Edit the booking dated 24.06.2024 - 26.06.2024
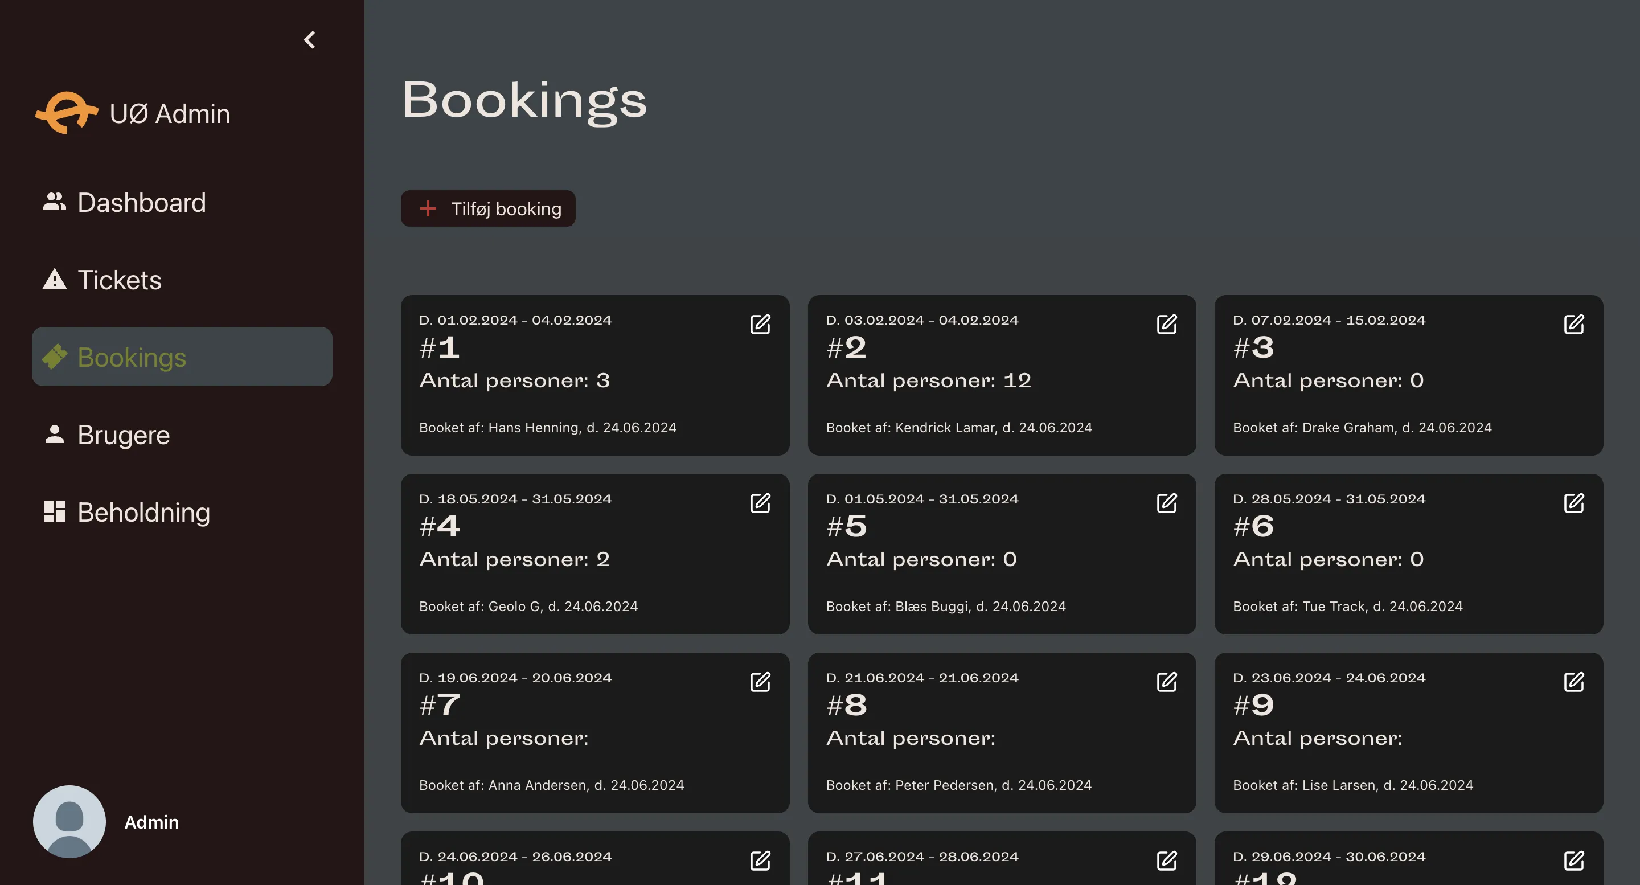The image size is (1640, 885). click(760, 862)
